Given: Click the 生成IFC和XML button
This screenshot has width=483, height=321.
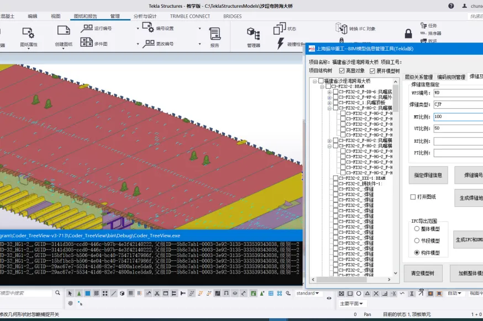Looking at the screenshot, I should pos(468,239).
